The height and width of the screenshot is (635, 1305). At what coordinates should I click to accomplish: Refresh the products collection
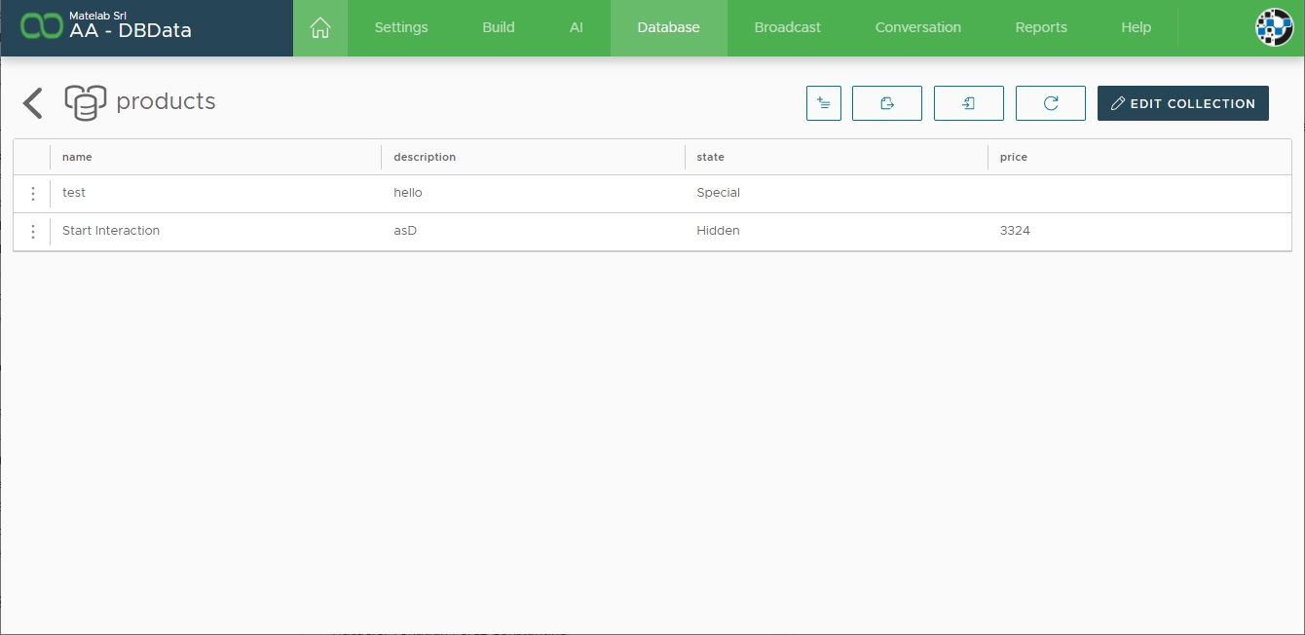click(1050, 103)
